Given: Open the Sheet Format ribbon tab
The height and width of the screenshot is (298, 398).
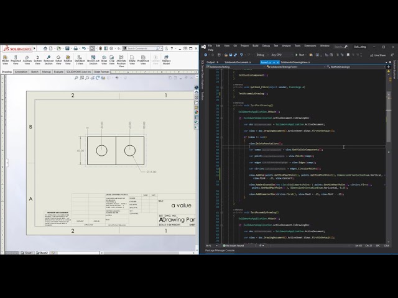Looking at the screenshot, I should pyautogui.click(x=101, y=72).
